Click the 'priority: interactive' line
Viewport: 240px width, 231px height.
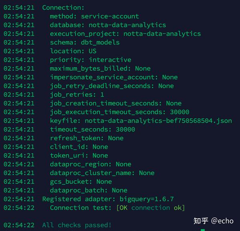pos(90,60)
